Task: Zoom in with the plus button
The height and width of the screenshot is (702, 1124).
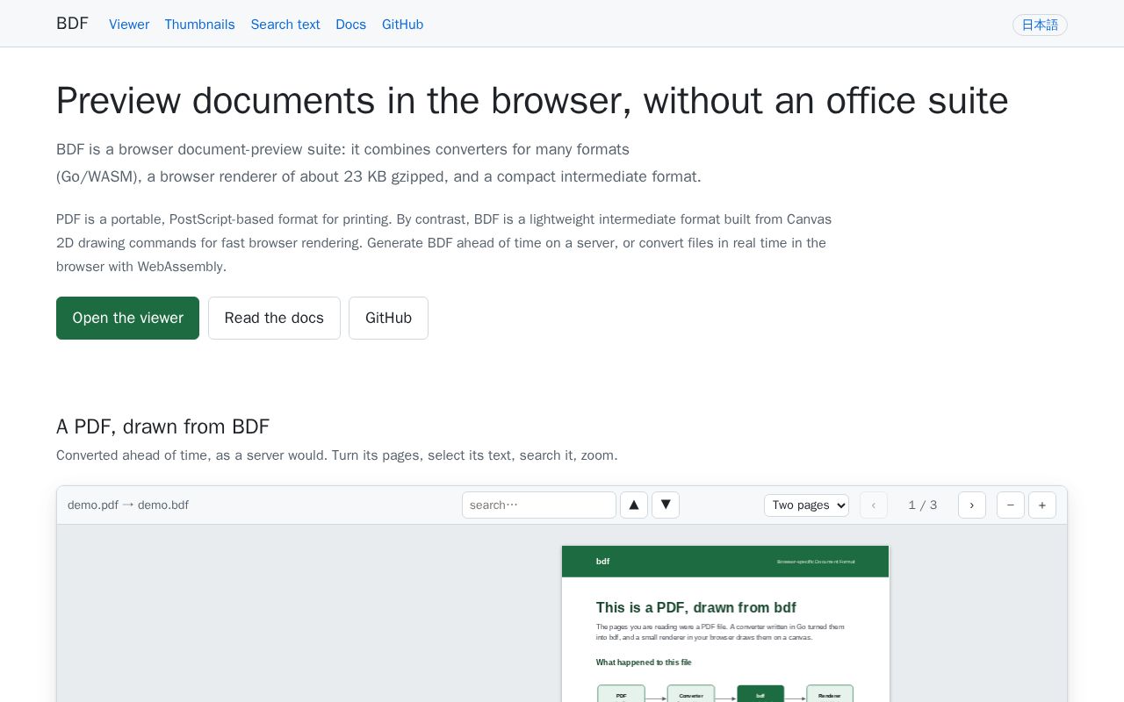Action: (x=1042, y=505)
